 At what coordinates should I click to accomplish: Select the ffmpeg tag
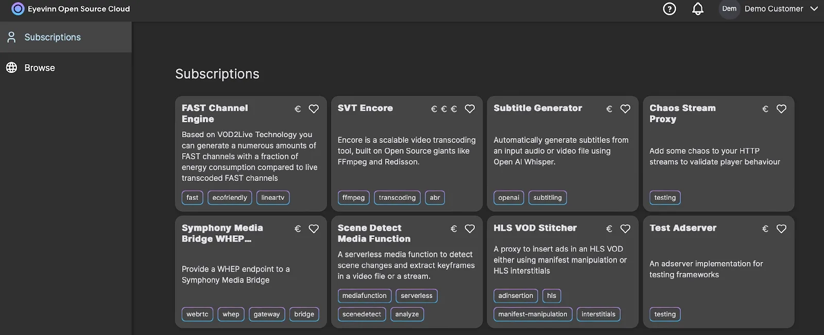click(x=353, y=198)
